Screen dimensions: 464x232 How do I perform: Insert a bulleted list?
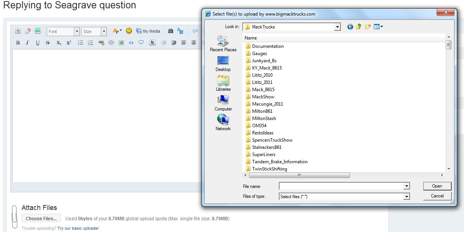tap(81, 43)
